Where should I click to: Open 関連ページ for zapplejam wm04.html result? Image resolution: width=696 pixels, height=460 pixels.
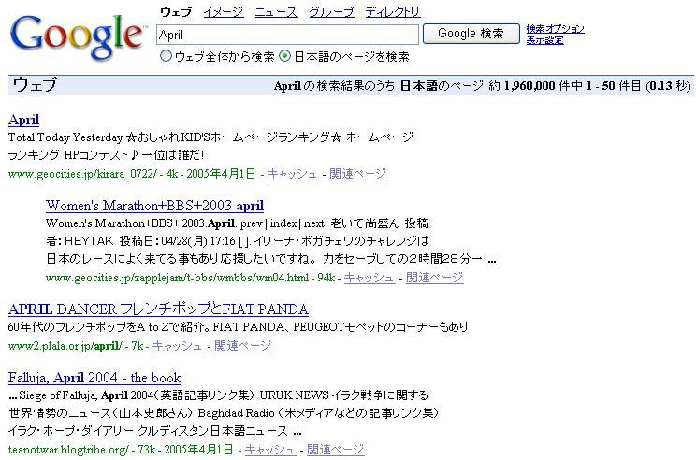click(x=435, y=278)
